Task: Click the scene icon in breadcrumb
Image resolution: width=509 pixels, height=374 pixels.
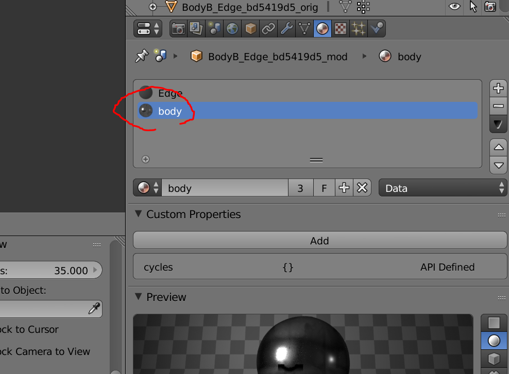Action: pyautogui.click(x=160, y=56)
